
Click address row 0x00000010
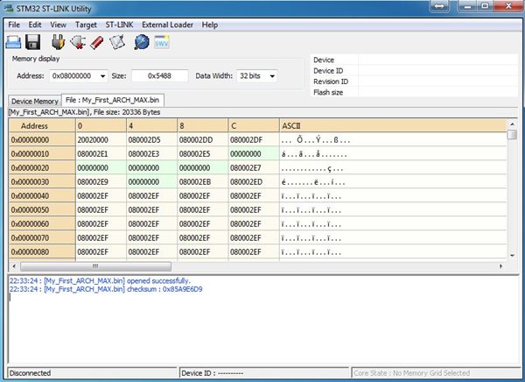[x=42, y=154]
